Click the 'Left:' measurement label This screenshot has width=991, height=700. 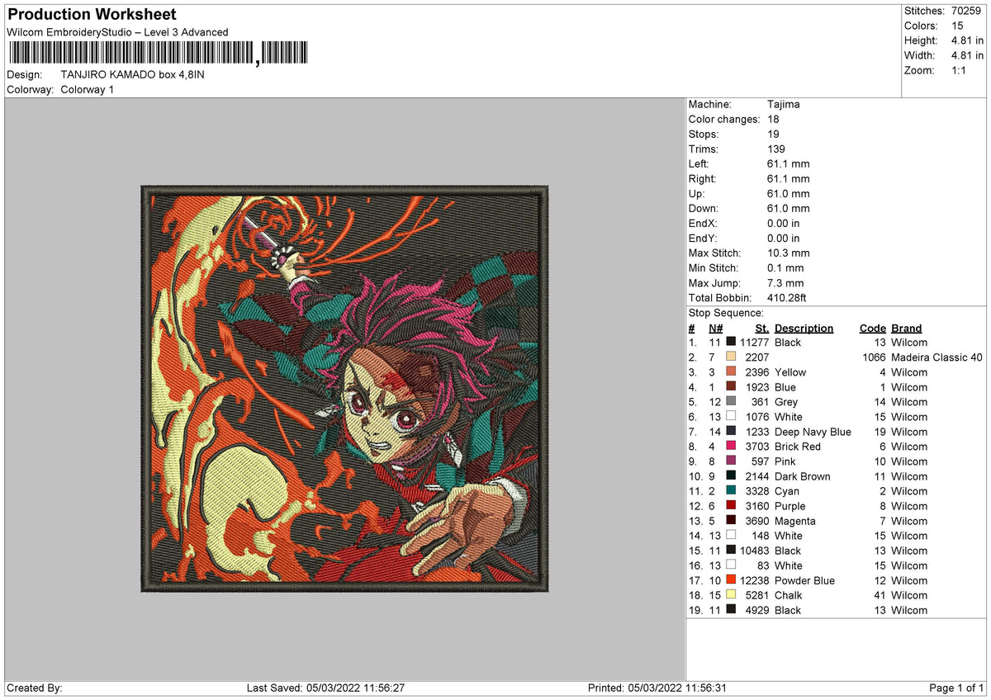(x=700, y=163)
